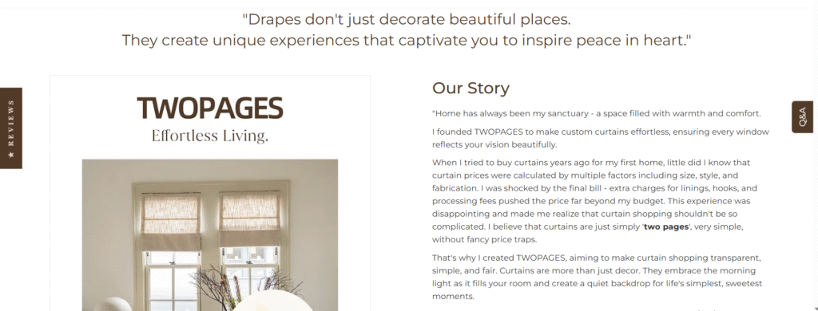Open the window roman shades photo

click(210, 235)
